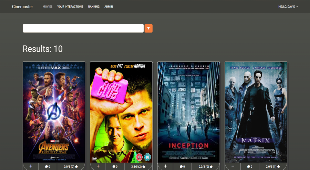310x170 pixels.
Task: Open the Movies menu item
Action: (x=48, y=7)
